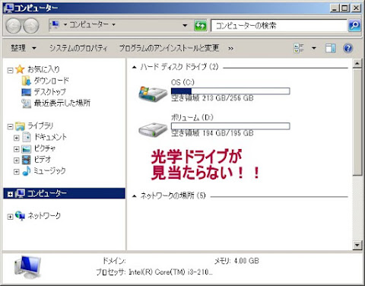The height and width of the screenshot is (286, 365).
Task: Click the ミュージック note icon
Action: 27,171
